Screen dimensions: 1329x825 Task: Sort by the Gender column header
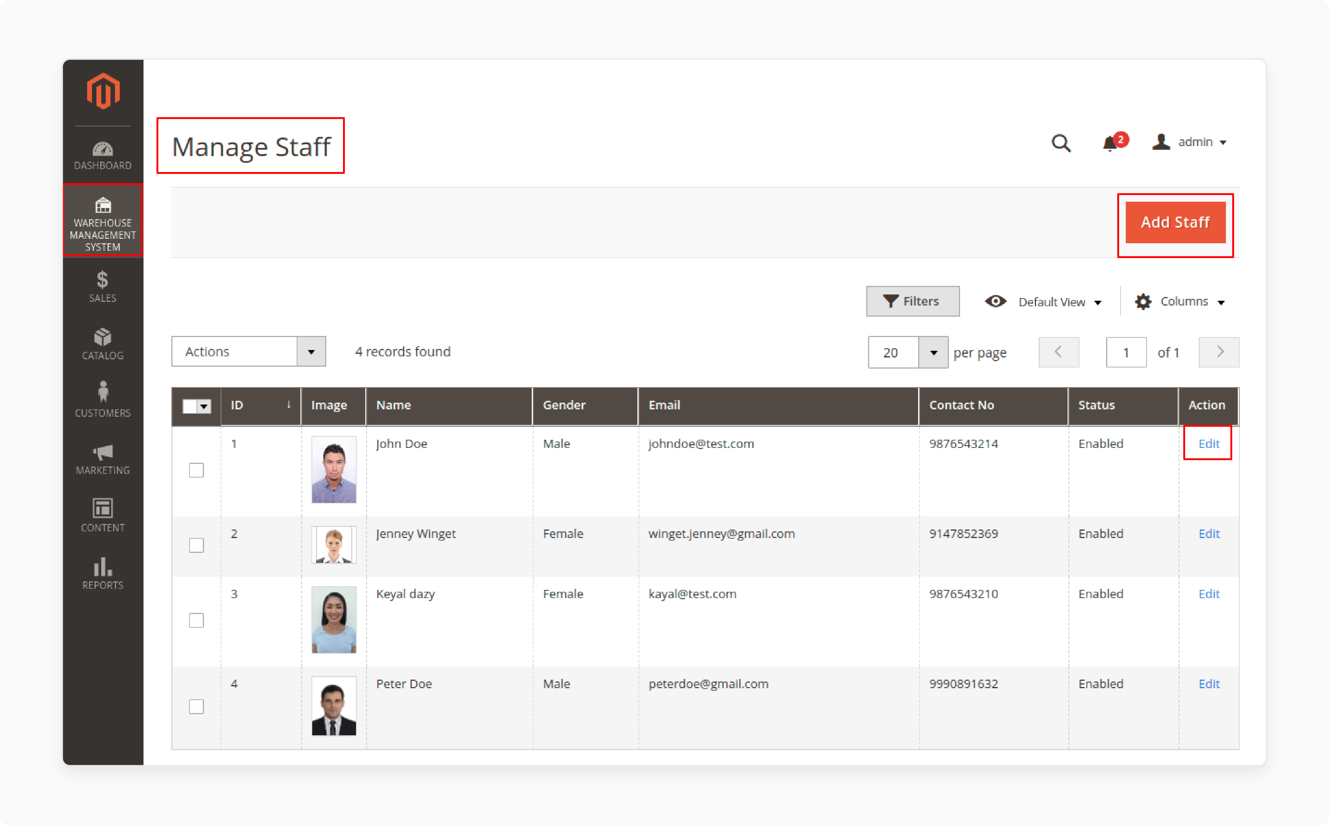[586, 405]
